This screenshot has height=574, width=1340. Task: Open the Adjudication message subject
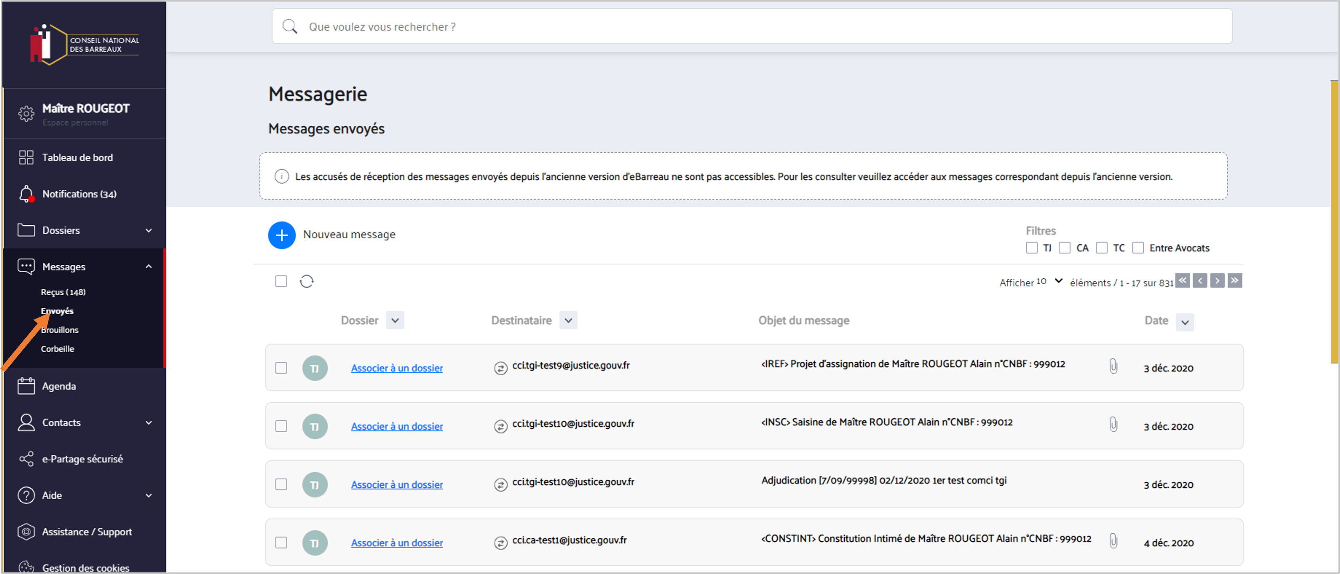884,480
